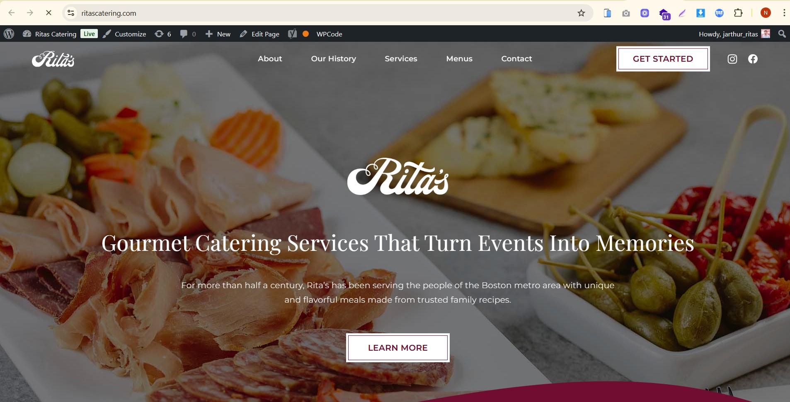
Task: Open the admin bar search magnifier
Action: pos(782,34)
